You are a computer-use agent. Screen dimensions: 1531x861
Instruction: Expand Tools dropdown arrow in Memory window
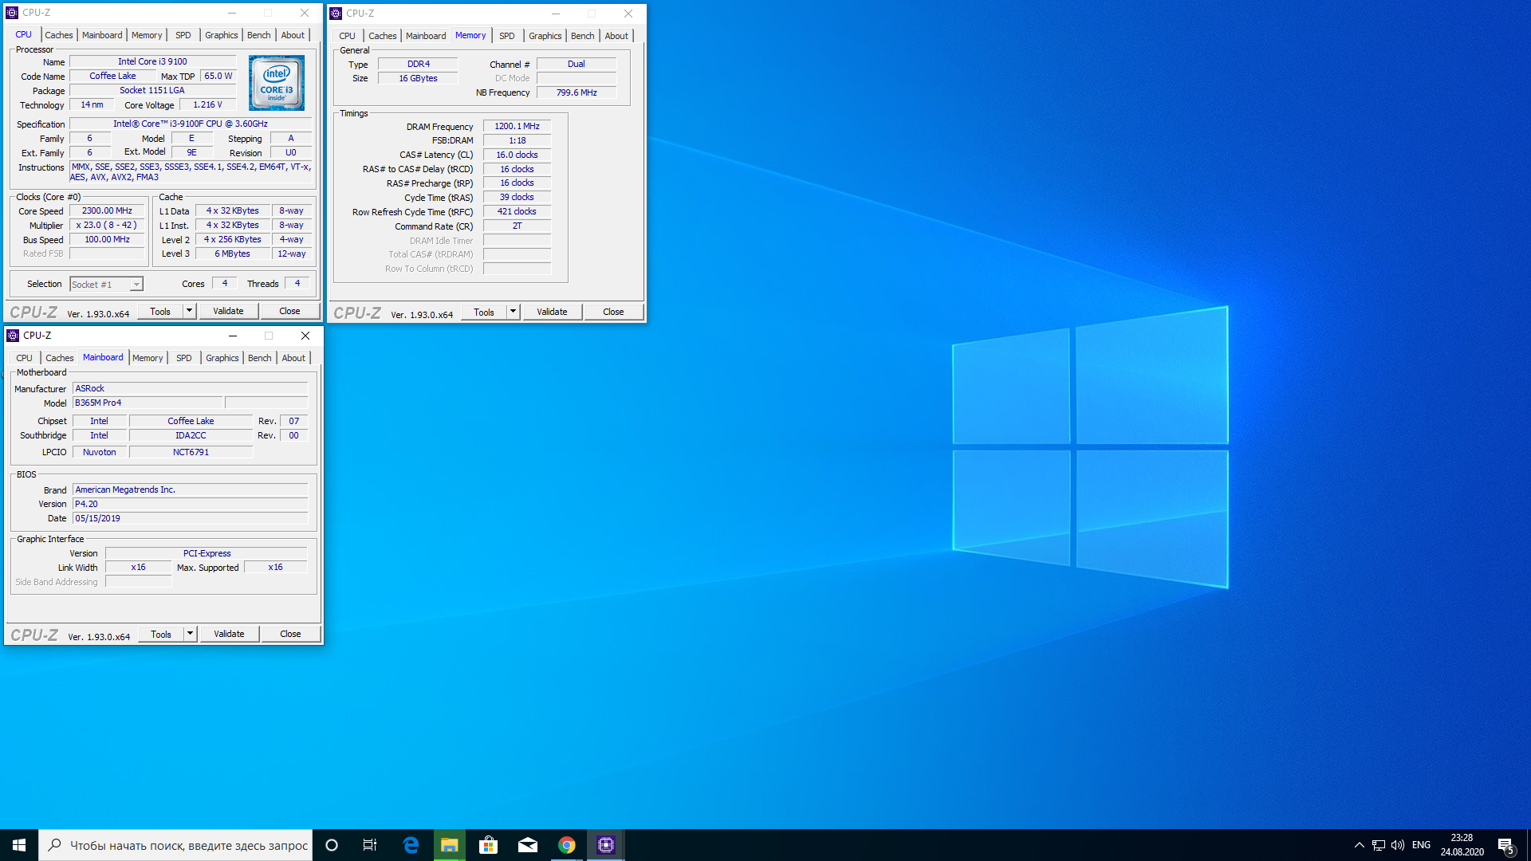pos(514,312)
